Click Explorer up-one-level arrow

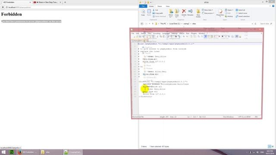153,24
